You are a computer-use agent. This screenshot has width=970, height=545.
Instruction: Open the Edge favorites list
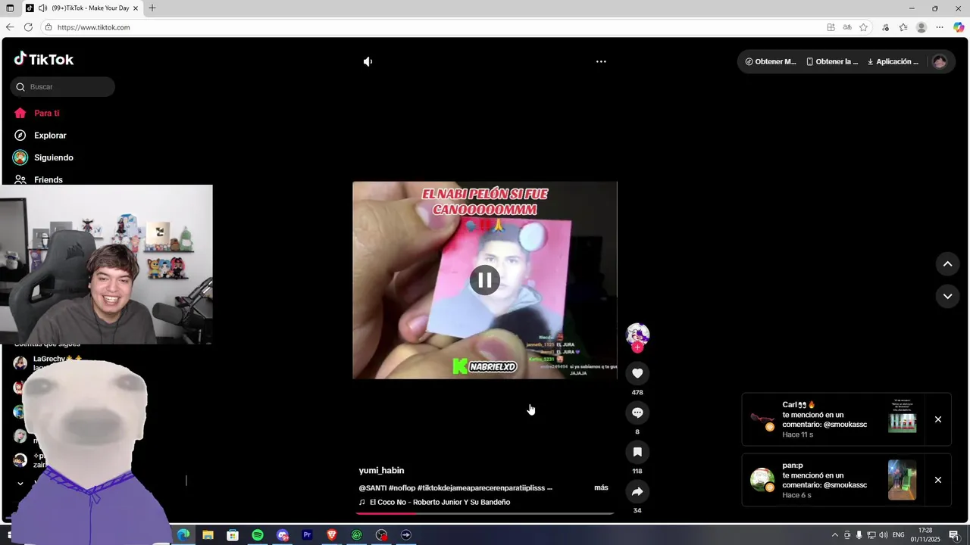(903, 27)
